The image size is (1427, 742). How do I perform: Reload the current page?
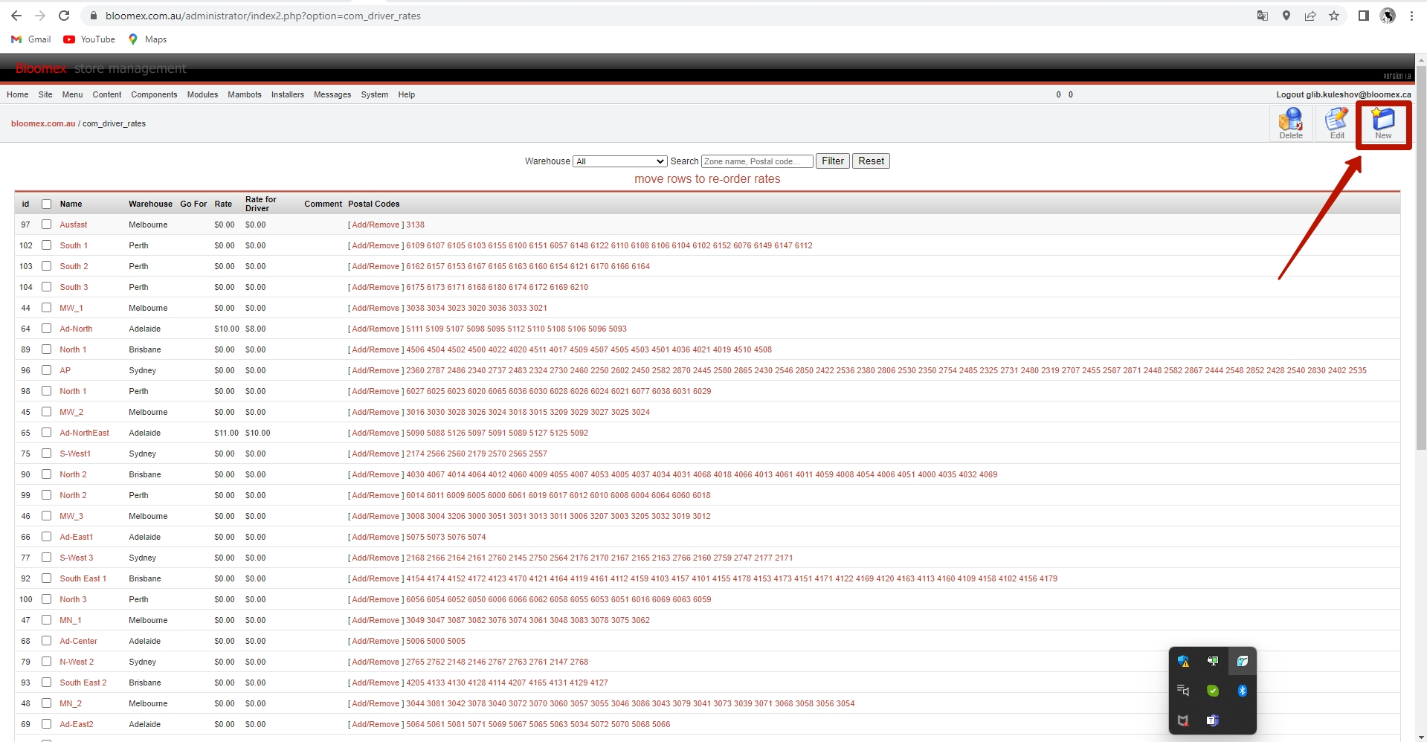[64, 16]
